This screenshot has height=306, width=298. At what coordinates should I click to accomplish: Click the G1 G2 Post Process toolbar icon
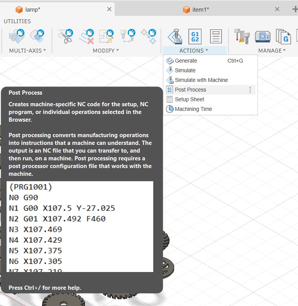point(195,36)
